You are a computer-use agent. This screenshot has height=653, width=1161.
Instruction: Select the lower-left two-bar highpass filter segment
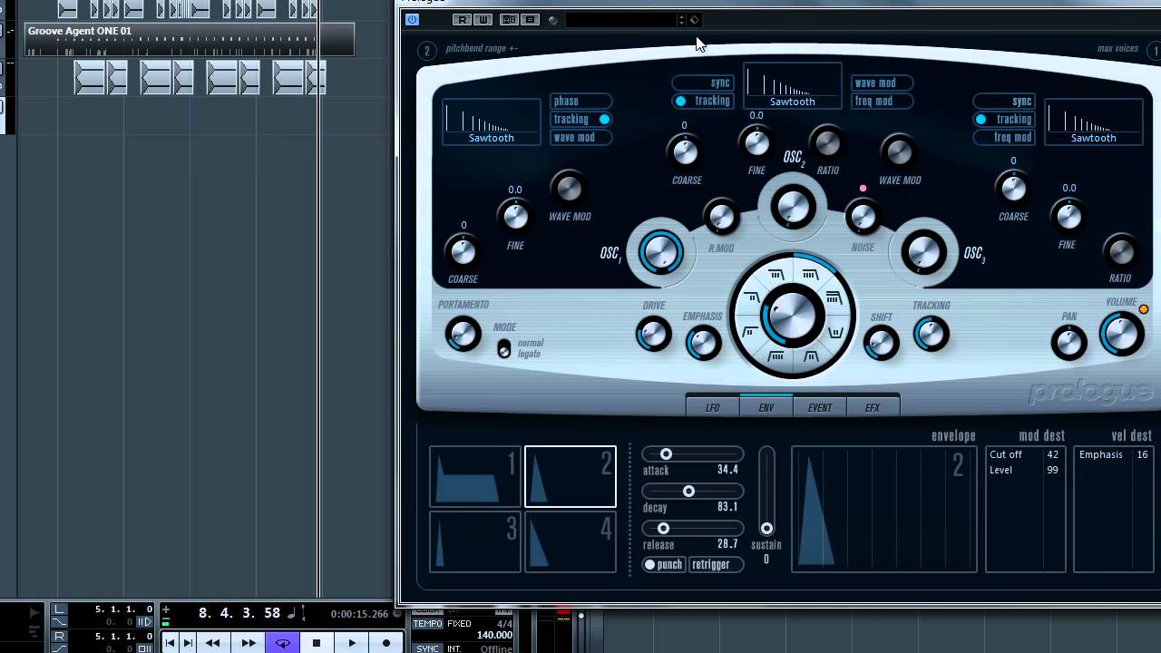(x=750, y=333)
